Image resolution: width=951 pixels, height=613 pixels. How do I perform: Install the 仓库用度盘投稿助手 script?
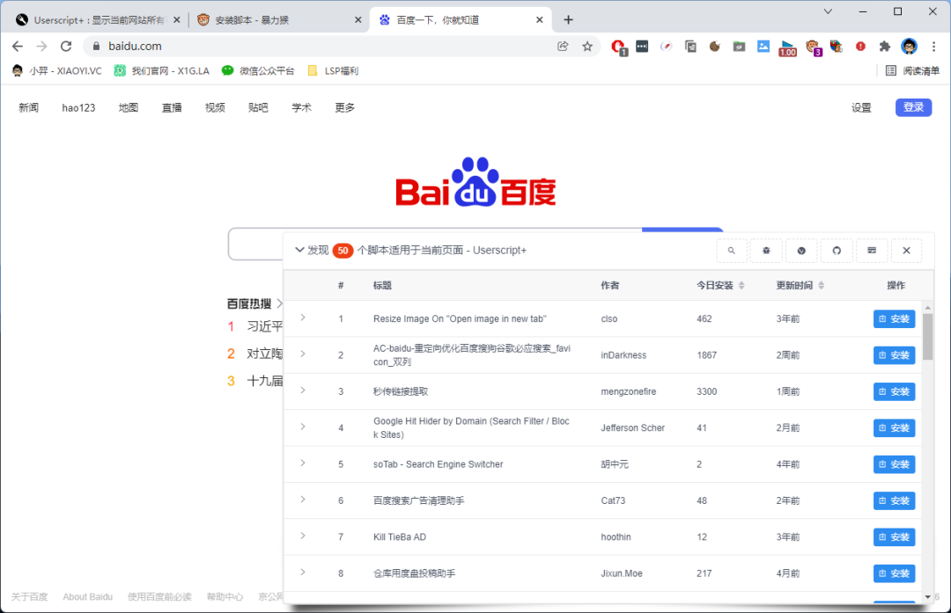[894, 573]
